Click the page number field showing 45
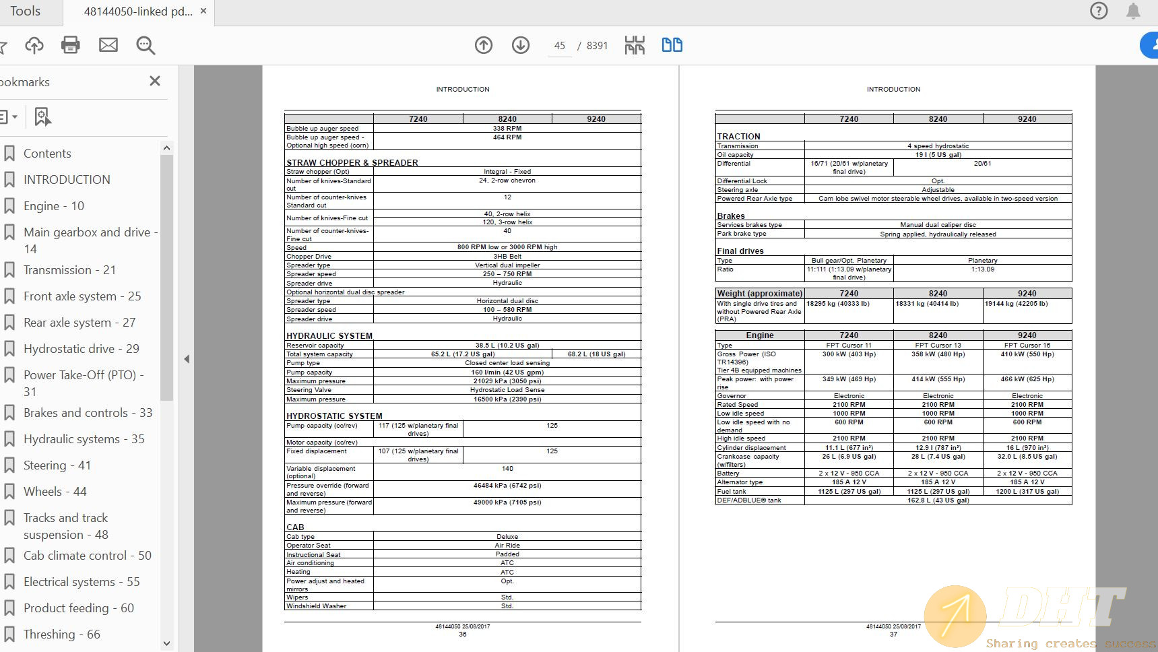Screen dimensions: 1158x652 (x=560, y=46)
